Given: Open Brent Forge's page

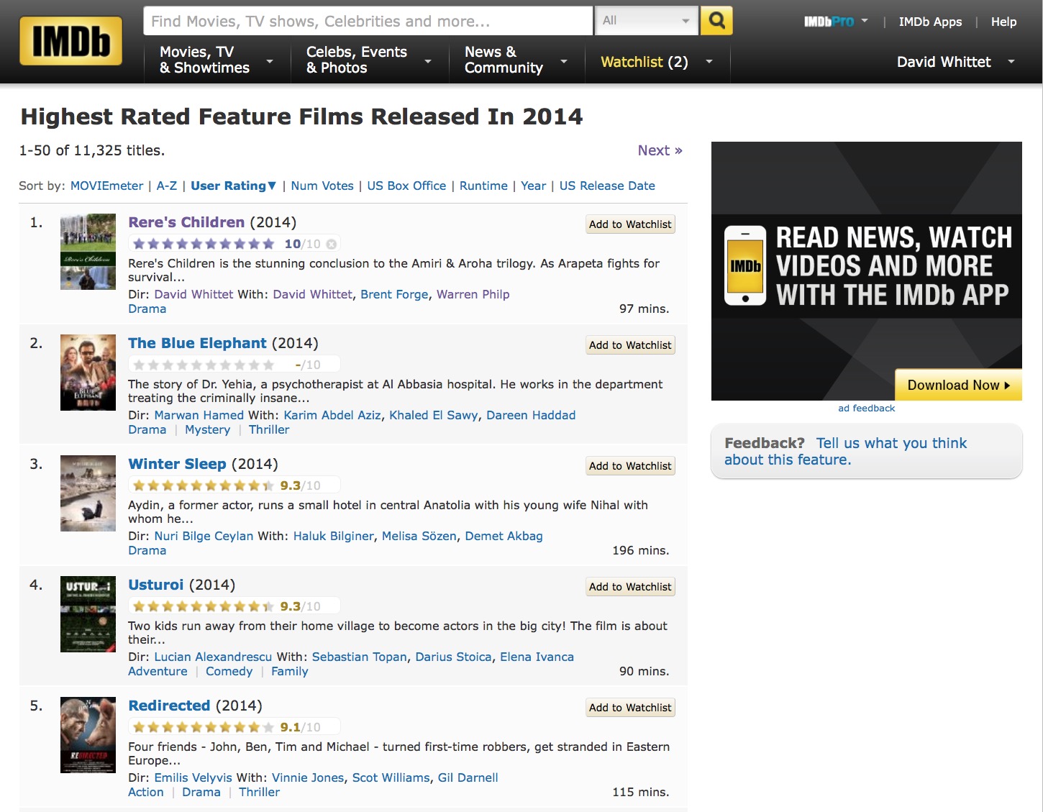Looking at the screenshot, I should click(x=394, y=294).
